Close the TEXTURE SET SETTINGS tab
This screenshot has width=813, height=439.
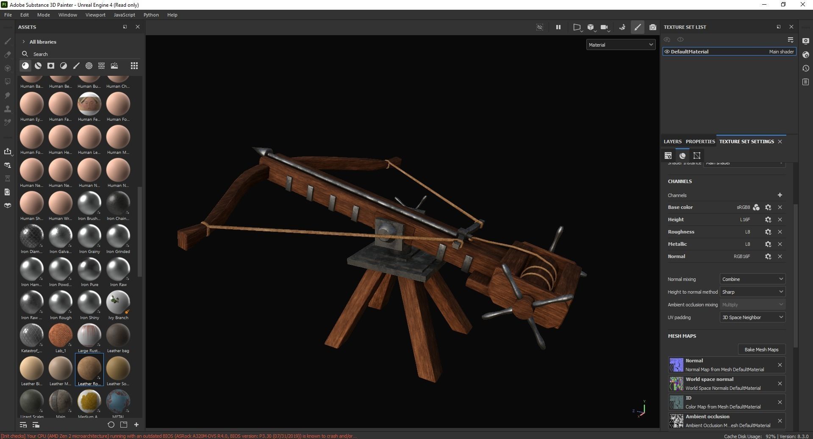click(780, 142)
